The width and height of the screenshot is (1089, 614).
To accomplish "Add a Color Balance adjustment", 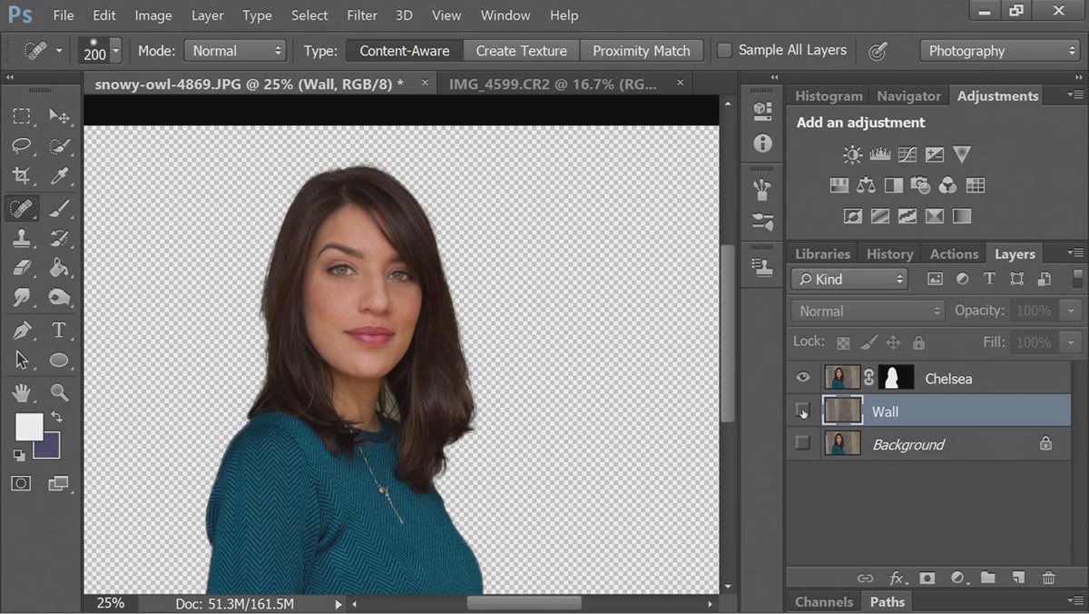I will coord(866,185).
